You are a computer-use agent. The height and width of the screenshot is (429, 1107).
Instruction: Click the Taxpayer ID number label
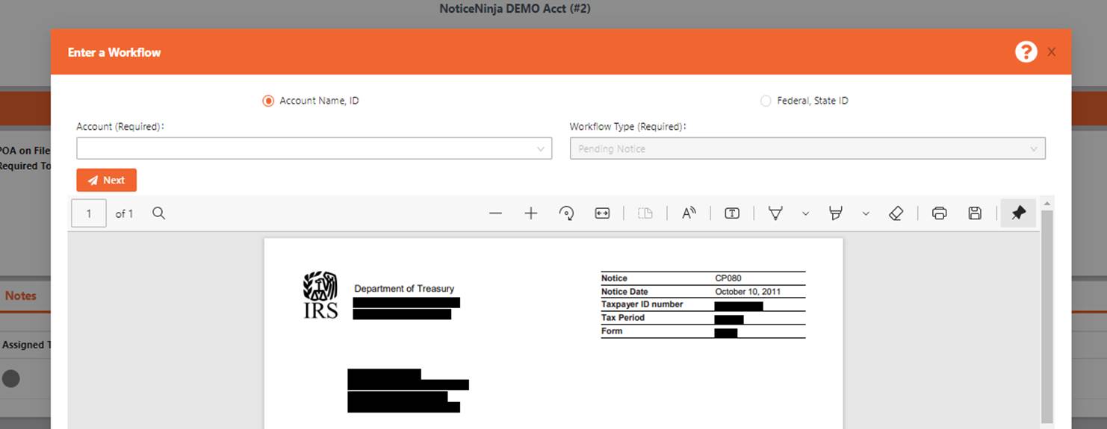(642, 304)
